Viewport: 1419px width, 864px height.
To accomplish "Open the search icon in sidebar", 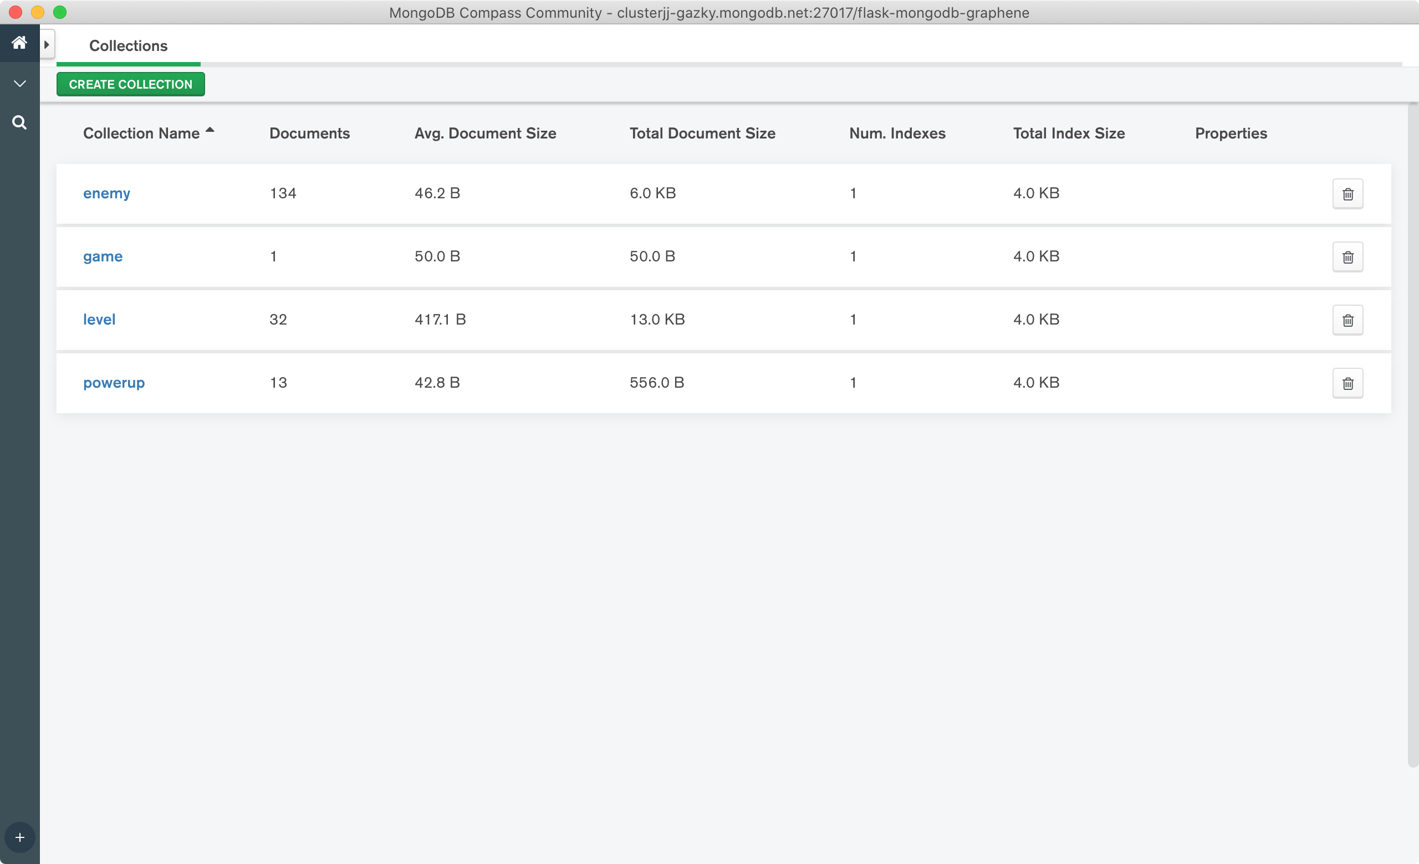I will pos(19,122).
